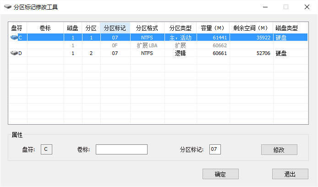Click the 分区 column header
318x187 pixels.
coord(91,28)
